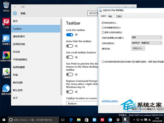Click the Cortana search box

pyautogui.click(x=33, y=120)
